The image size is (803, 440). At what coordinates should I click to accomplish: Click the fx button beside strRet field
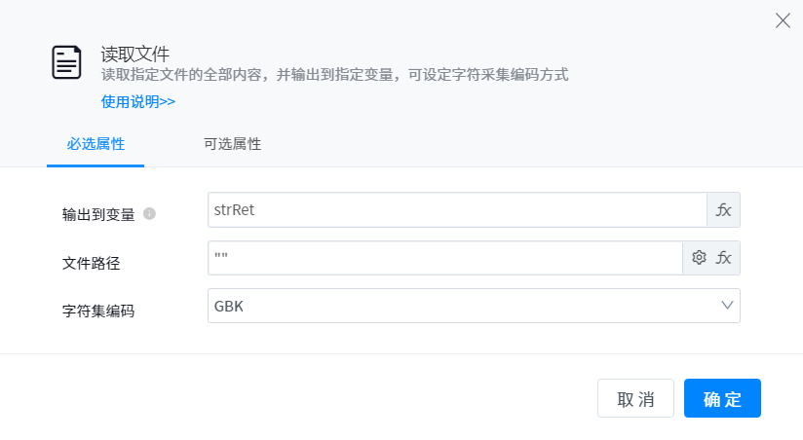tap(723, 210)
